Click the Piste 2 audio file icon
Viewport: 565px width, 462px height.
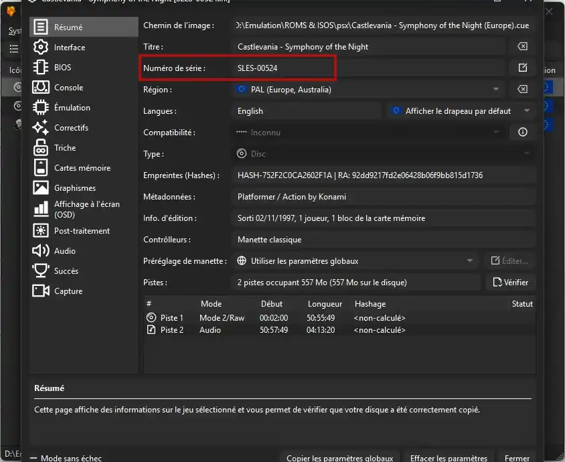coord(151,329)
